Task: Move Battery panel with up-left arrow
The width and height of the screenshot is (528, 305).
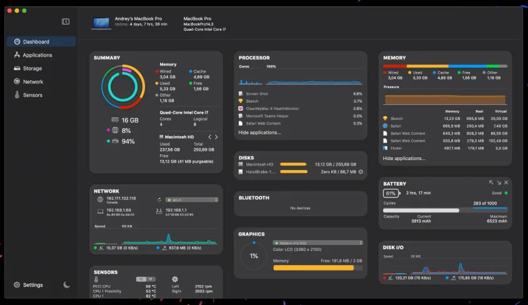Action: (x=491, y=182)
